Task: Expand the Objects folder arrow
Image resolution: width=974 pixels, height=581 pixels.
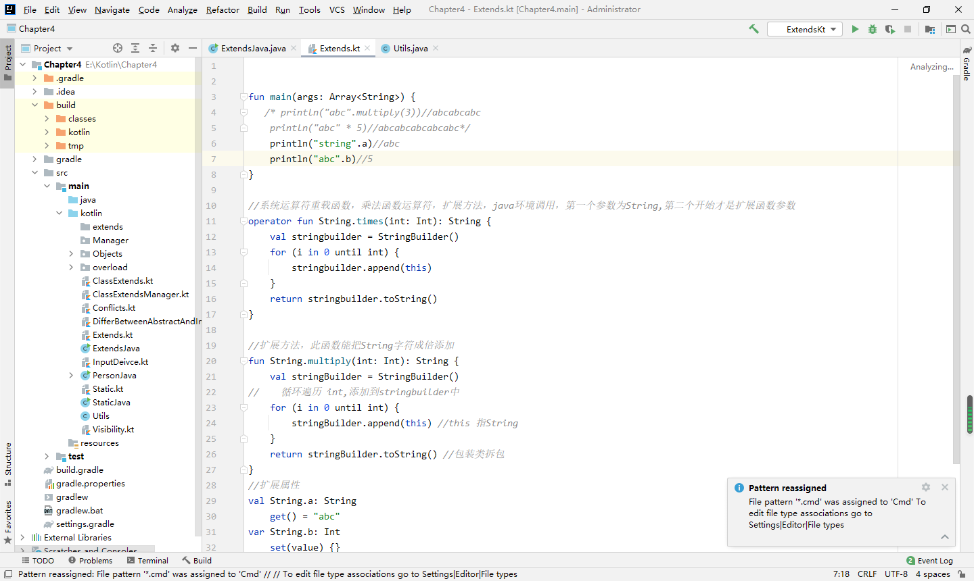Action: [x=71, y=253]
